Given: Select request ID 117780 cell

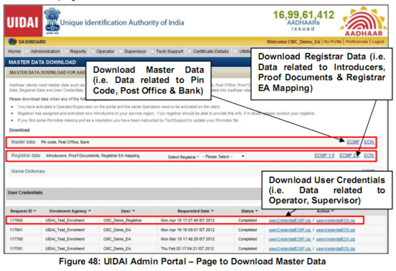Looking at the screenshot, I should [x=16, y=239].
